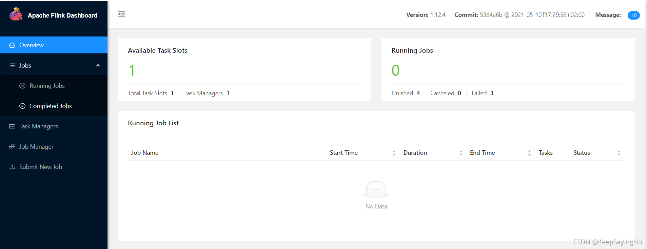Click the Total Task Slots statistic

[x=151, y=93]
